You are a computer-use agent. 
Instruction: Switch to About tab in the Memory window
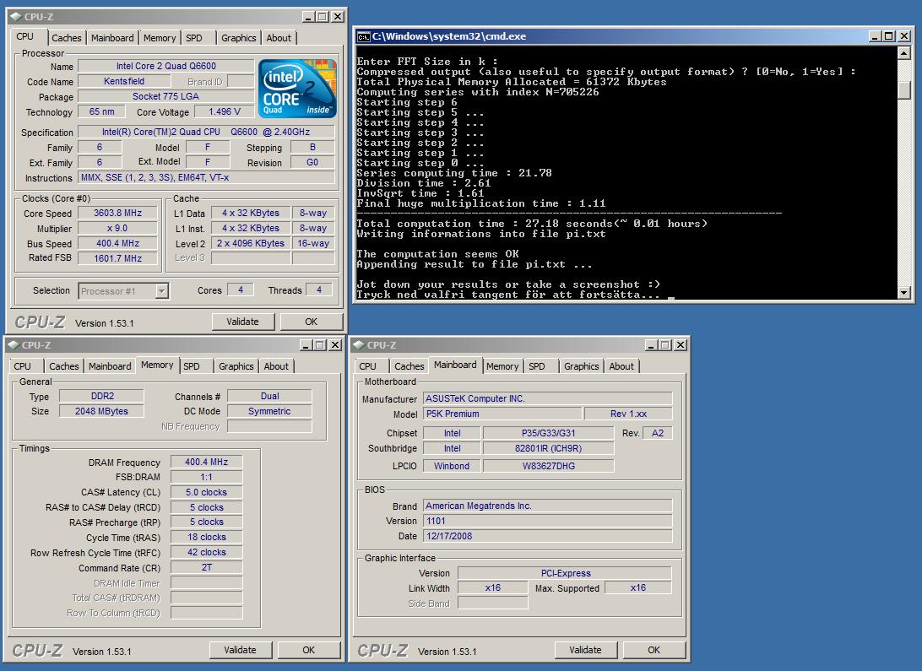(x=276, y=366)
